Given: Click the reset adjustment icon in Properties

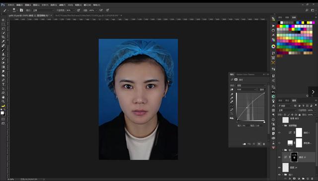Looking at the screenshot, I should coord(254,144).
